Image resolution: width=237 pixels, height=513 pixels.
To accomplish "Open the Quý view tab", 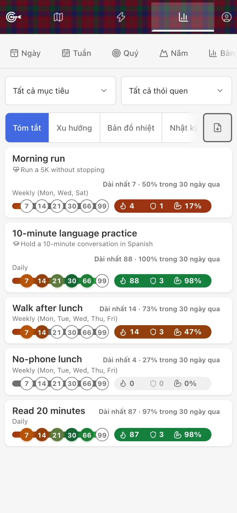I will pos(125,53).
